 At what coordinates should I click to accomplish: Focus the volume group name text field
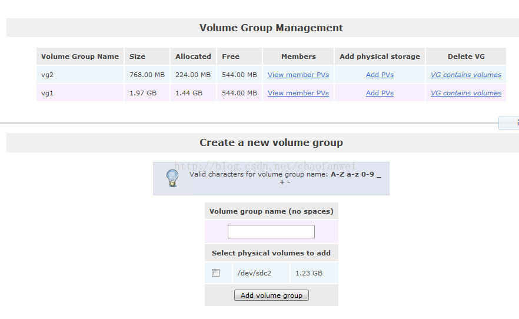(x=271, y=232)
